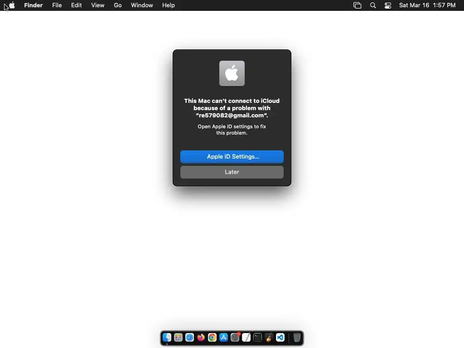Open the File menu

click(57, 5)
